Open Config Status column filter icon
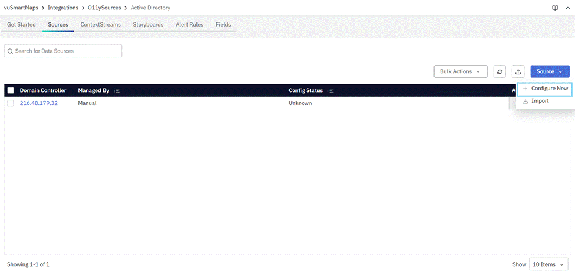Image resolution: width=575 pixels, height=275 pixels. point(330,91)
